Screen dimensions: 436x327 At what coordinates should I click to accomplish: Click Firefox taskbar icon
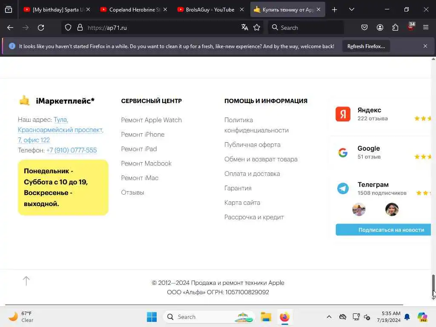coord(284,317)
